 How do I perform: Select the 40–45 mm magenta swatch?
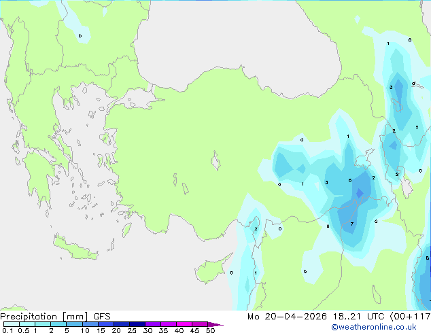[x=184, y=324]
